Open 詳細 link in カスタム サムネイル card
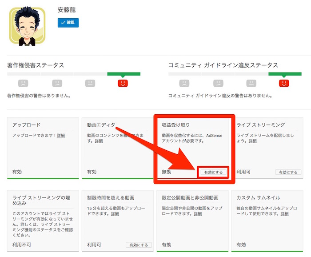Viewport: 311px width, 257px height. click(x=285, y=214)
